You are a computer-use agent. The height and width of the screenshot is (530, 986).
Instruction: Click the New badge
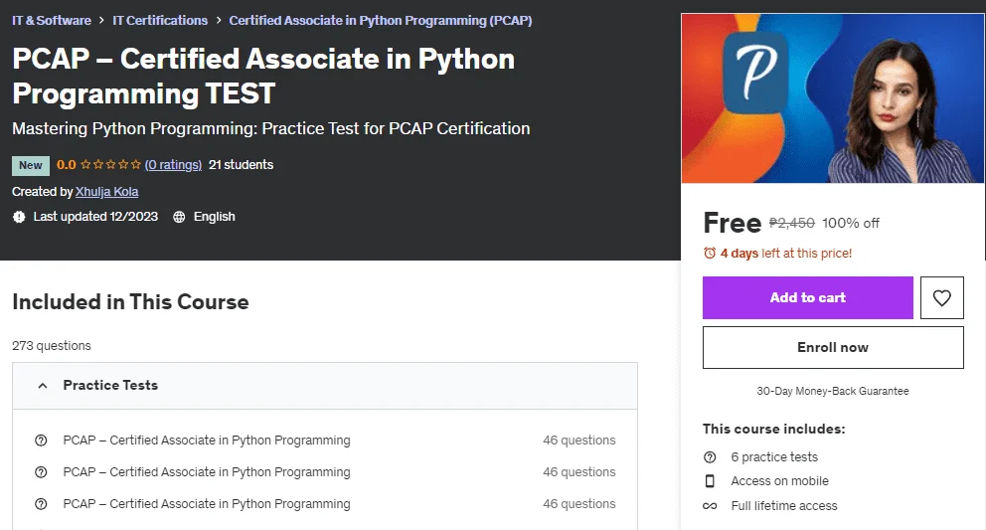[30, 165]
